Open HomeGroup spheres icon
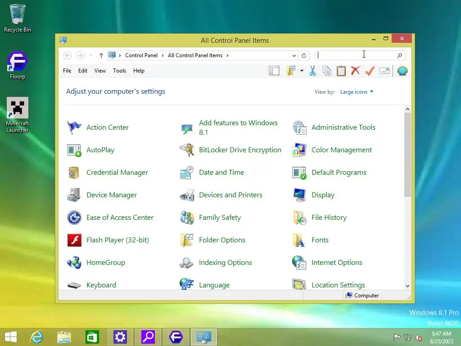Viewport: 461px width, 346px height. (x=74, y=263)
